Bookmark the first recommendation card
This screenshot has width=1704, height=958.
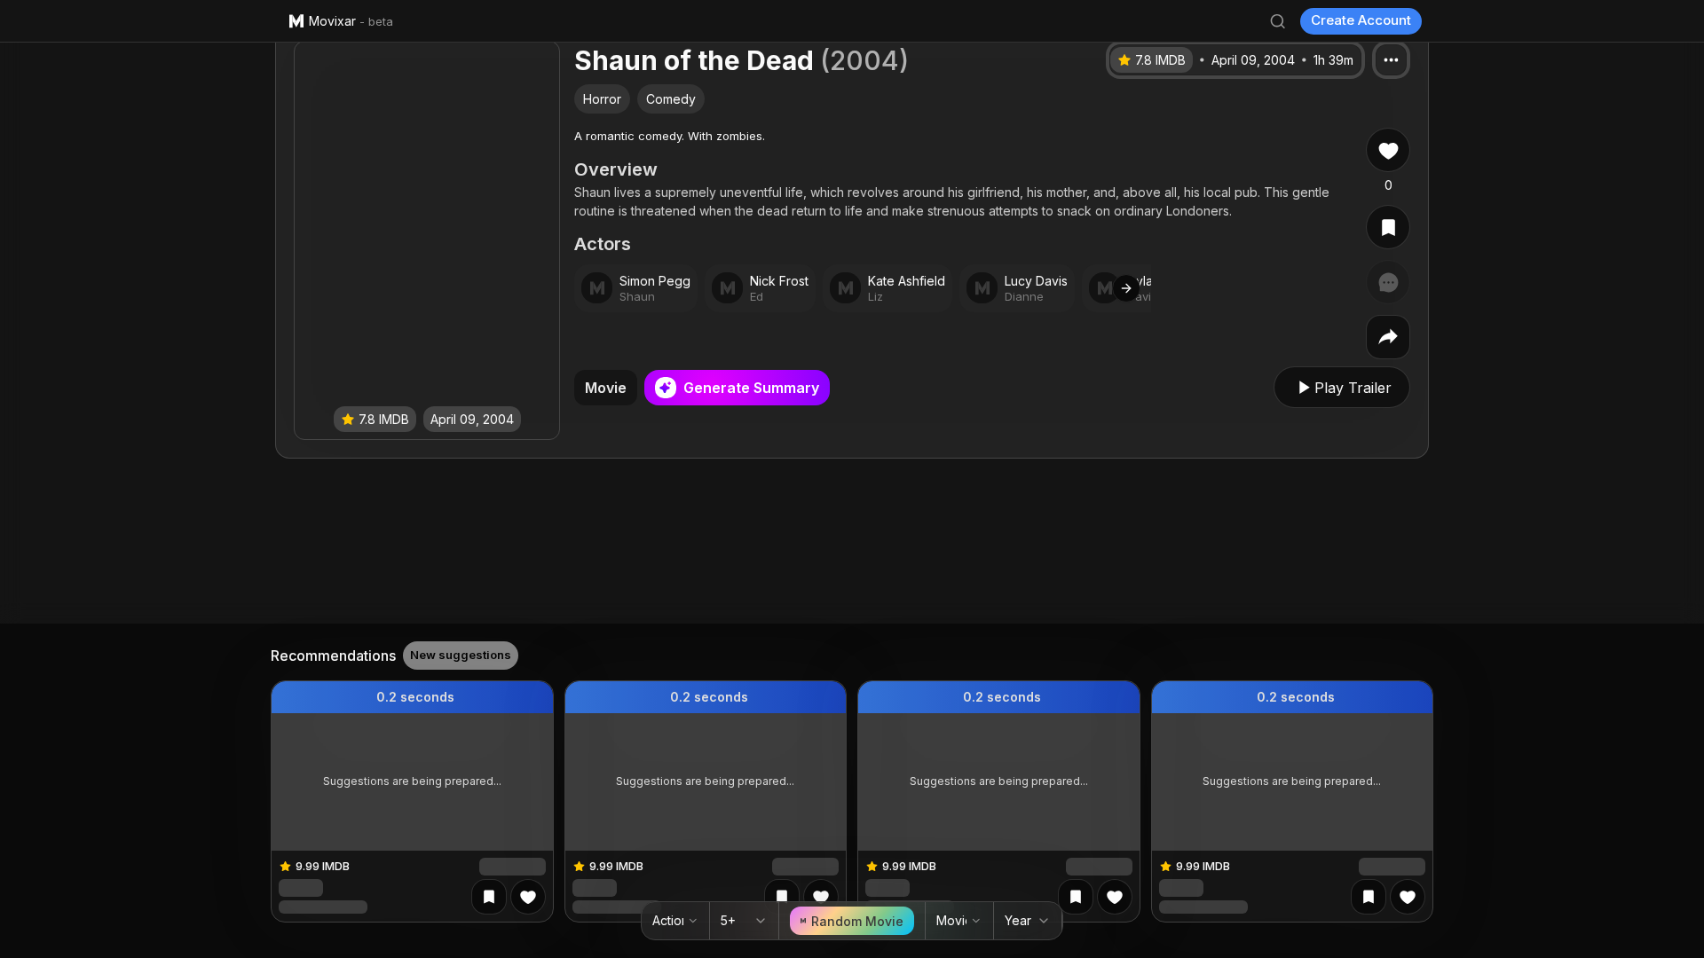(x=489, y=897)
